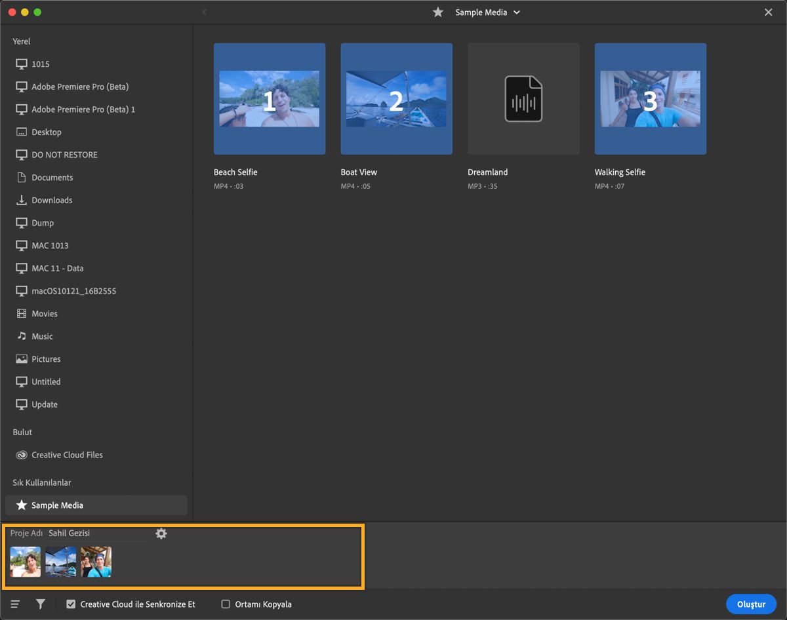Click the Update drive icon
The image size is (787, 620).
click(x=22, y=404)
